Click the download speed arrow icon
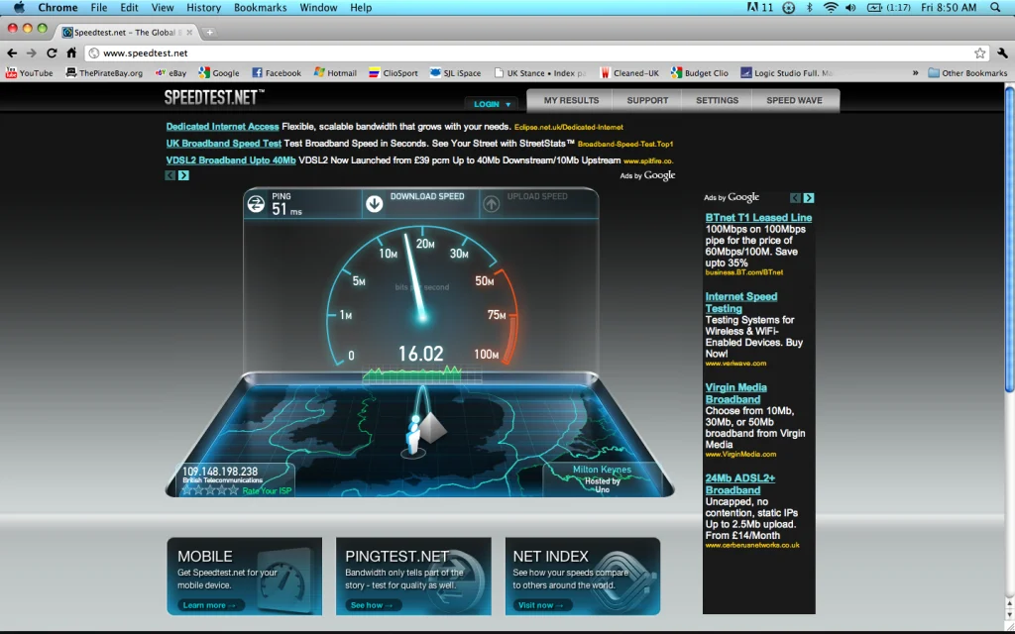This screenshot has height=634, width=1015. tap(374, 204)
